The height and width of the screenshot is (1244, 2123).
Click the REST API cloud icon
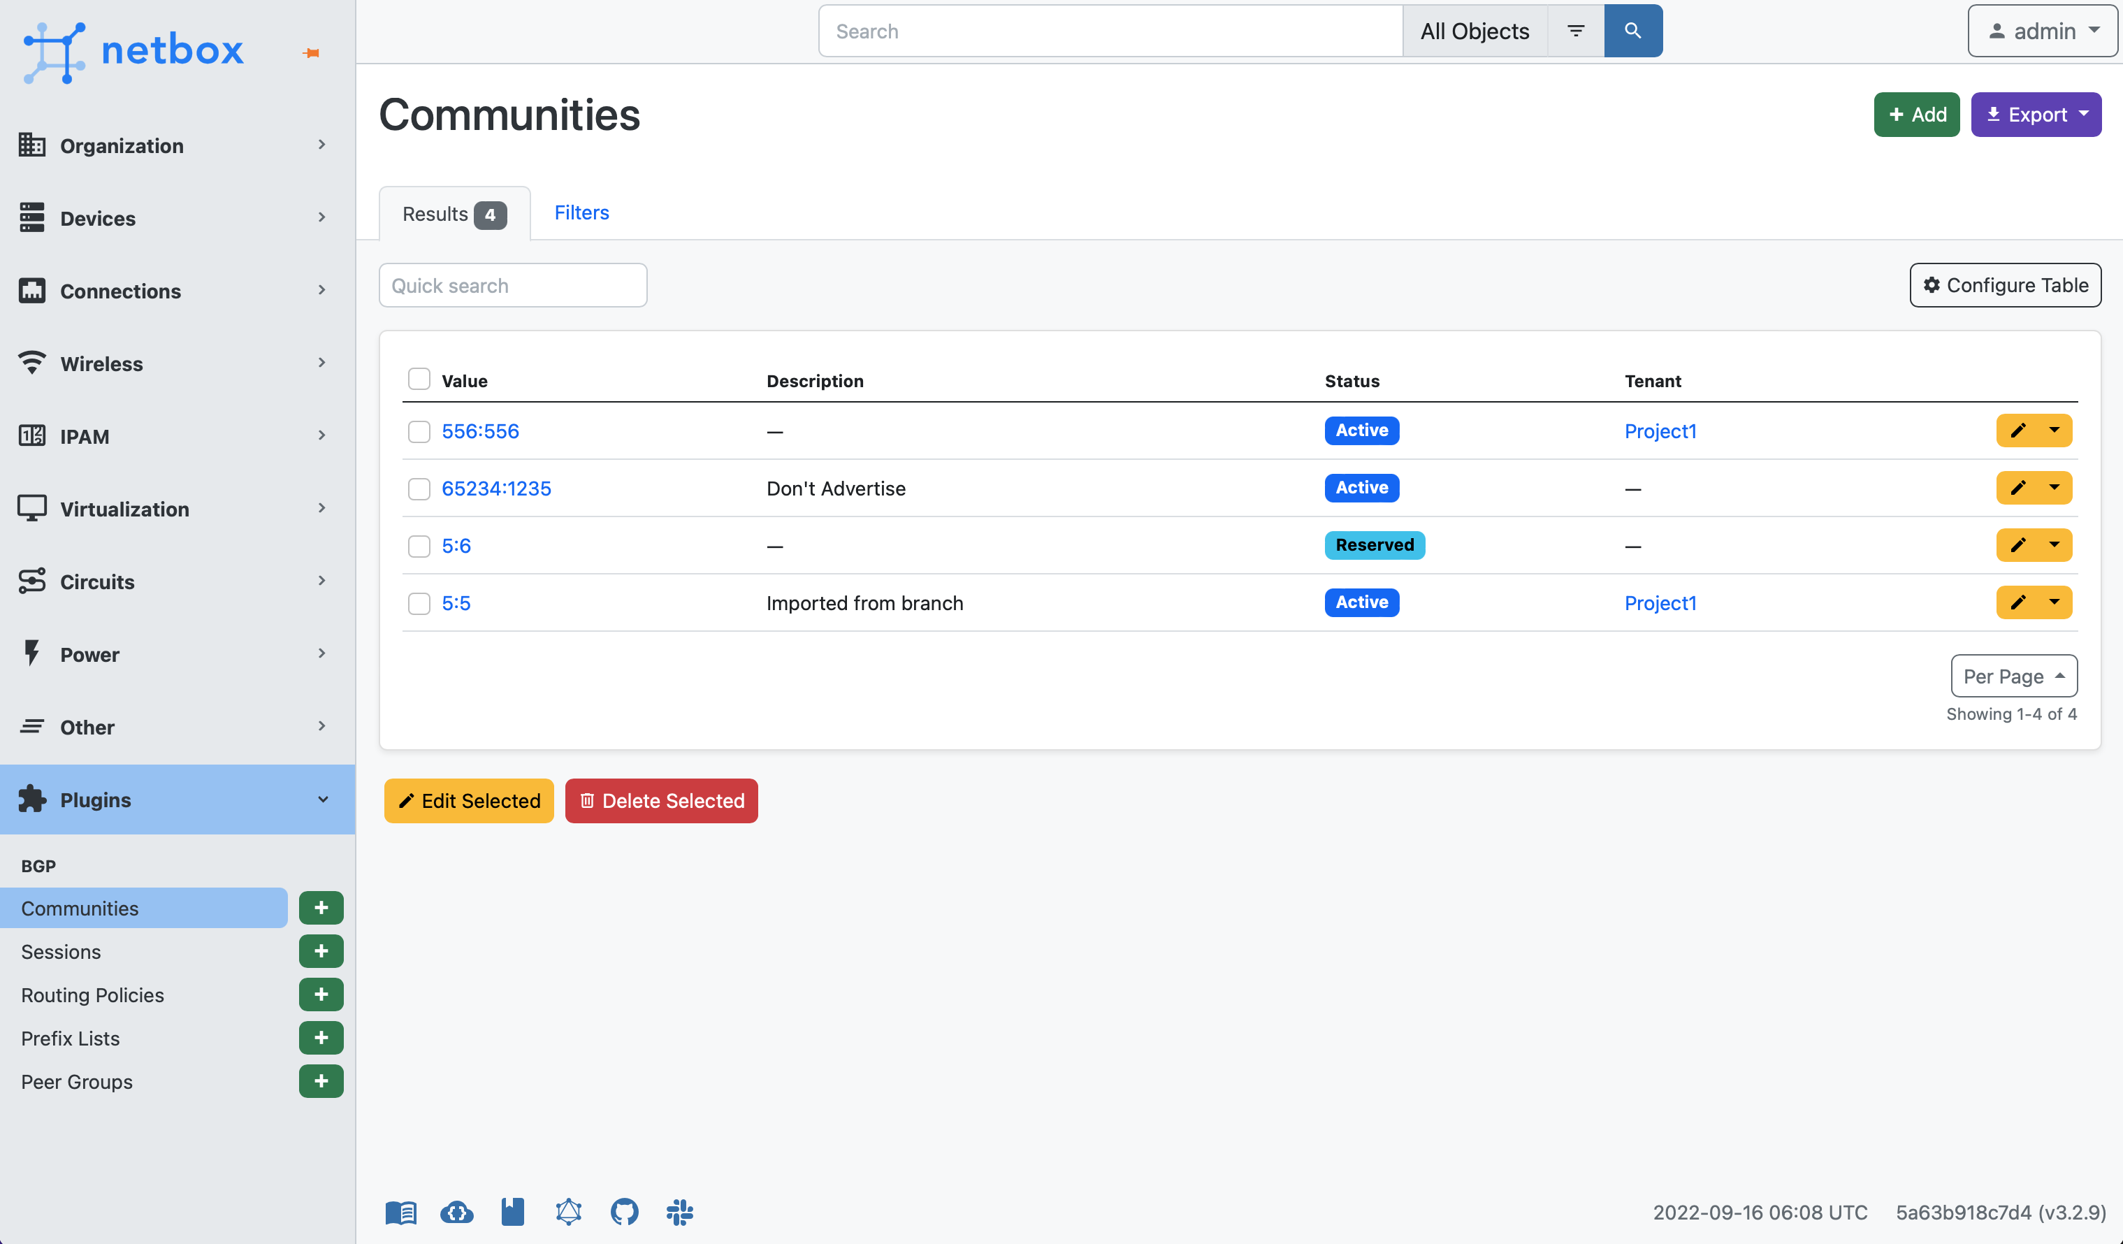point(456,1211)
